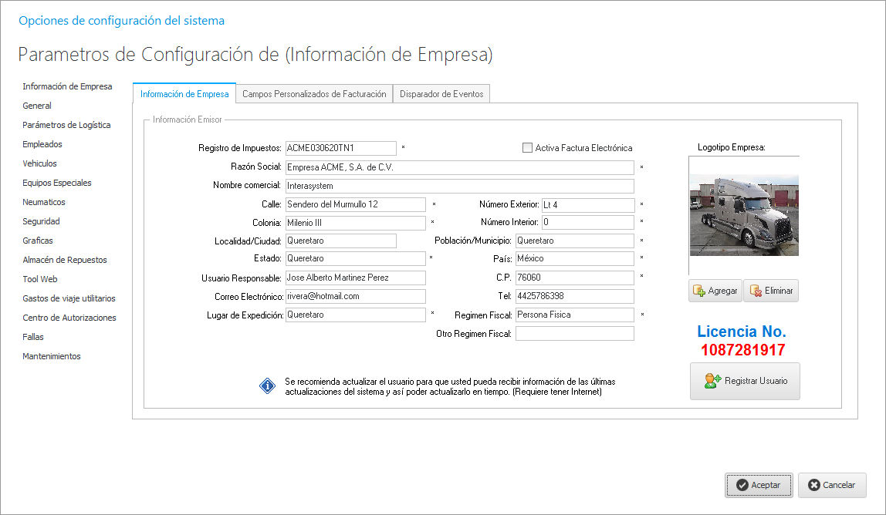This screenshot has height=515, width=886.
Task: Enable Activa Factura Electrónica checkbox
Action: coord(528,148)
